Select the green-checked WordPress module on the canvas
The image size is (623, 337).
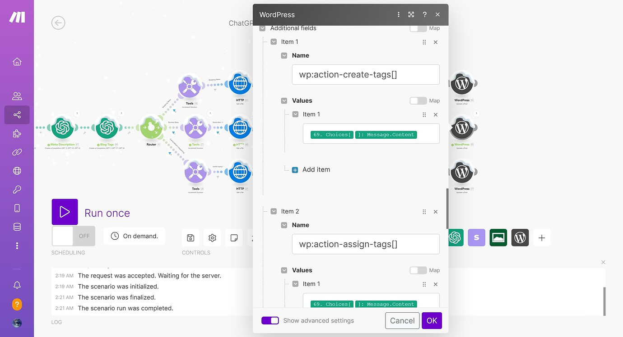[x=461, y=128]
